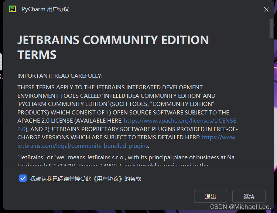Uncheck the user agreement acceptance checkbox
The image size is (277, 213).
[x=23, y=179]
